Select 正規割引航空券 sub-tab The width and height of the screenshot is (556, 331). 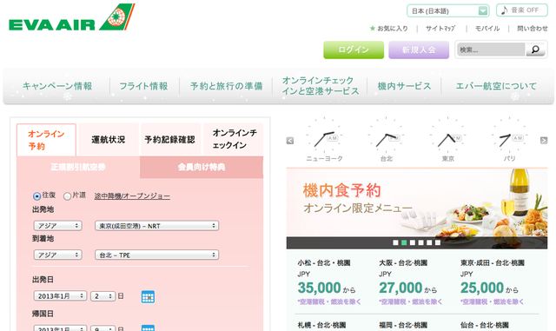tap(78, 167)
